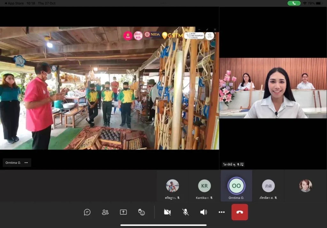
Task: Show the participants list
Action: coord(105,212)
